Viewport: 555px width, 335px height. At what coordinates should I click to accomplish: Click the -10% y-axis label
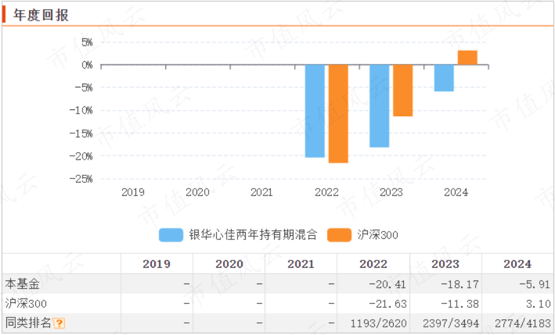(81, 110)
